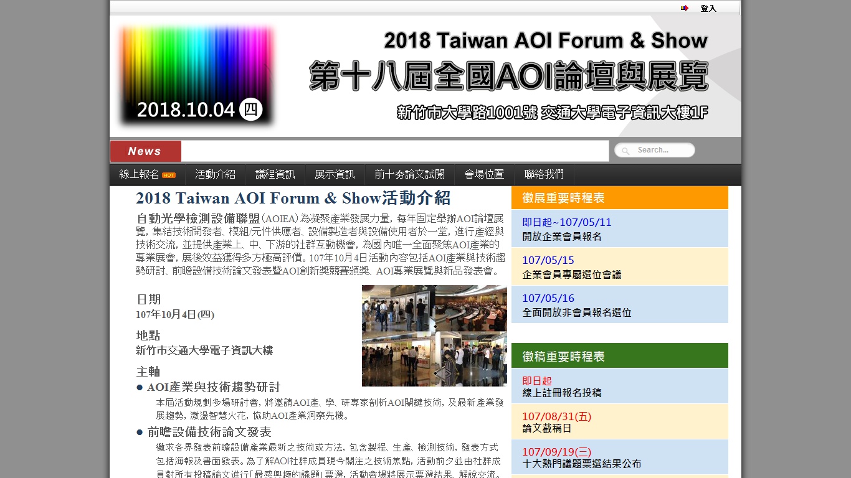851x478 pixels.
Task: Click the 107年10月4日(四) date text
Action: click(175, 314)
